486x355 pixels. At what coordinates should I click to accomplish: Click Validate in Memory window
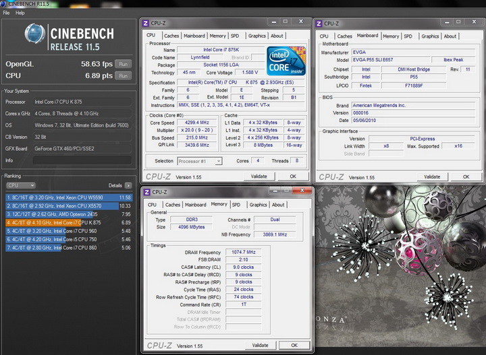tap(260, 345)
